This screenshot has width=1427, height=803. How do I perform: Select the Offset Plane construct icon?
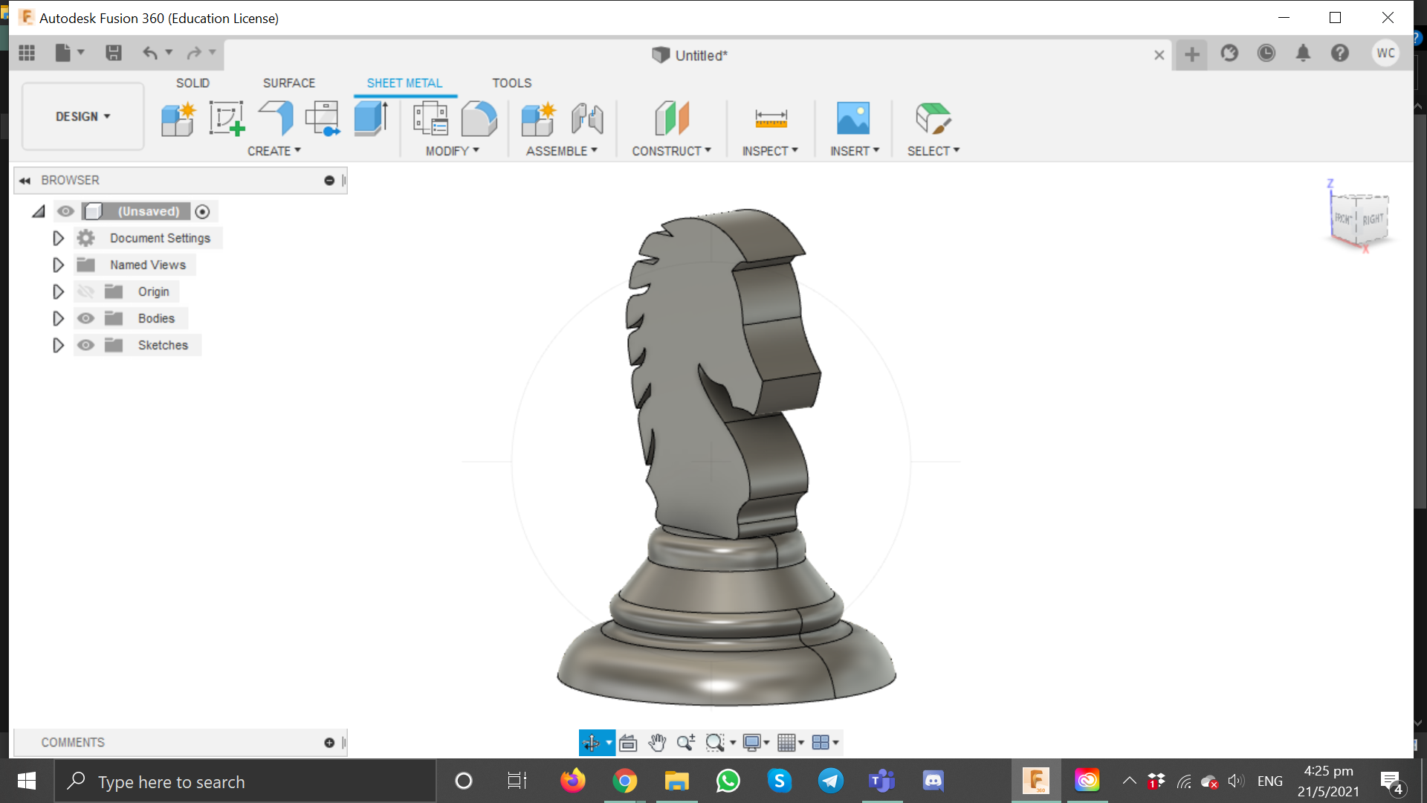(672, 119)
